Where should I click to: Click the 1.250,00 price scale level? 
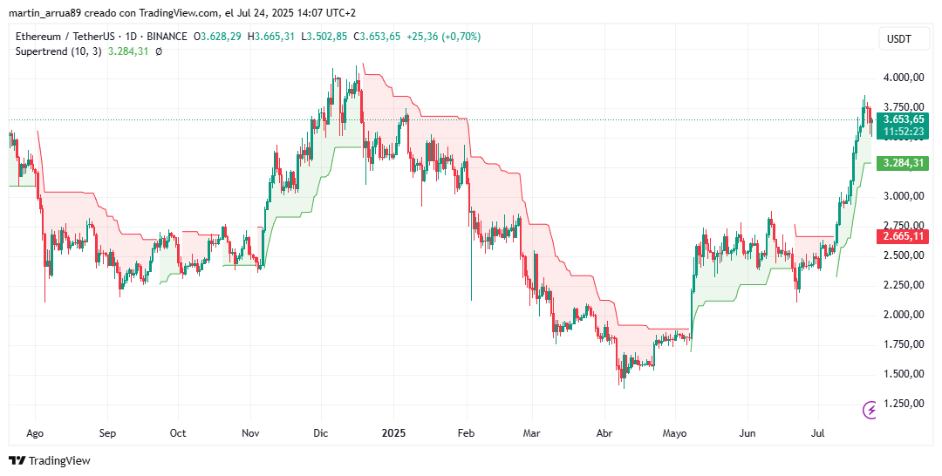903,403
